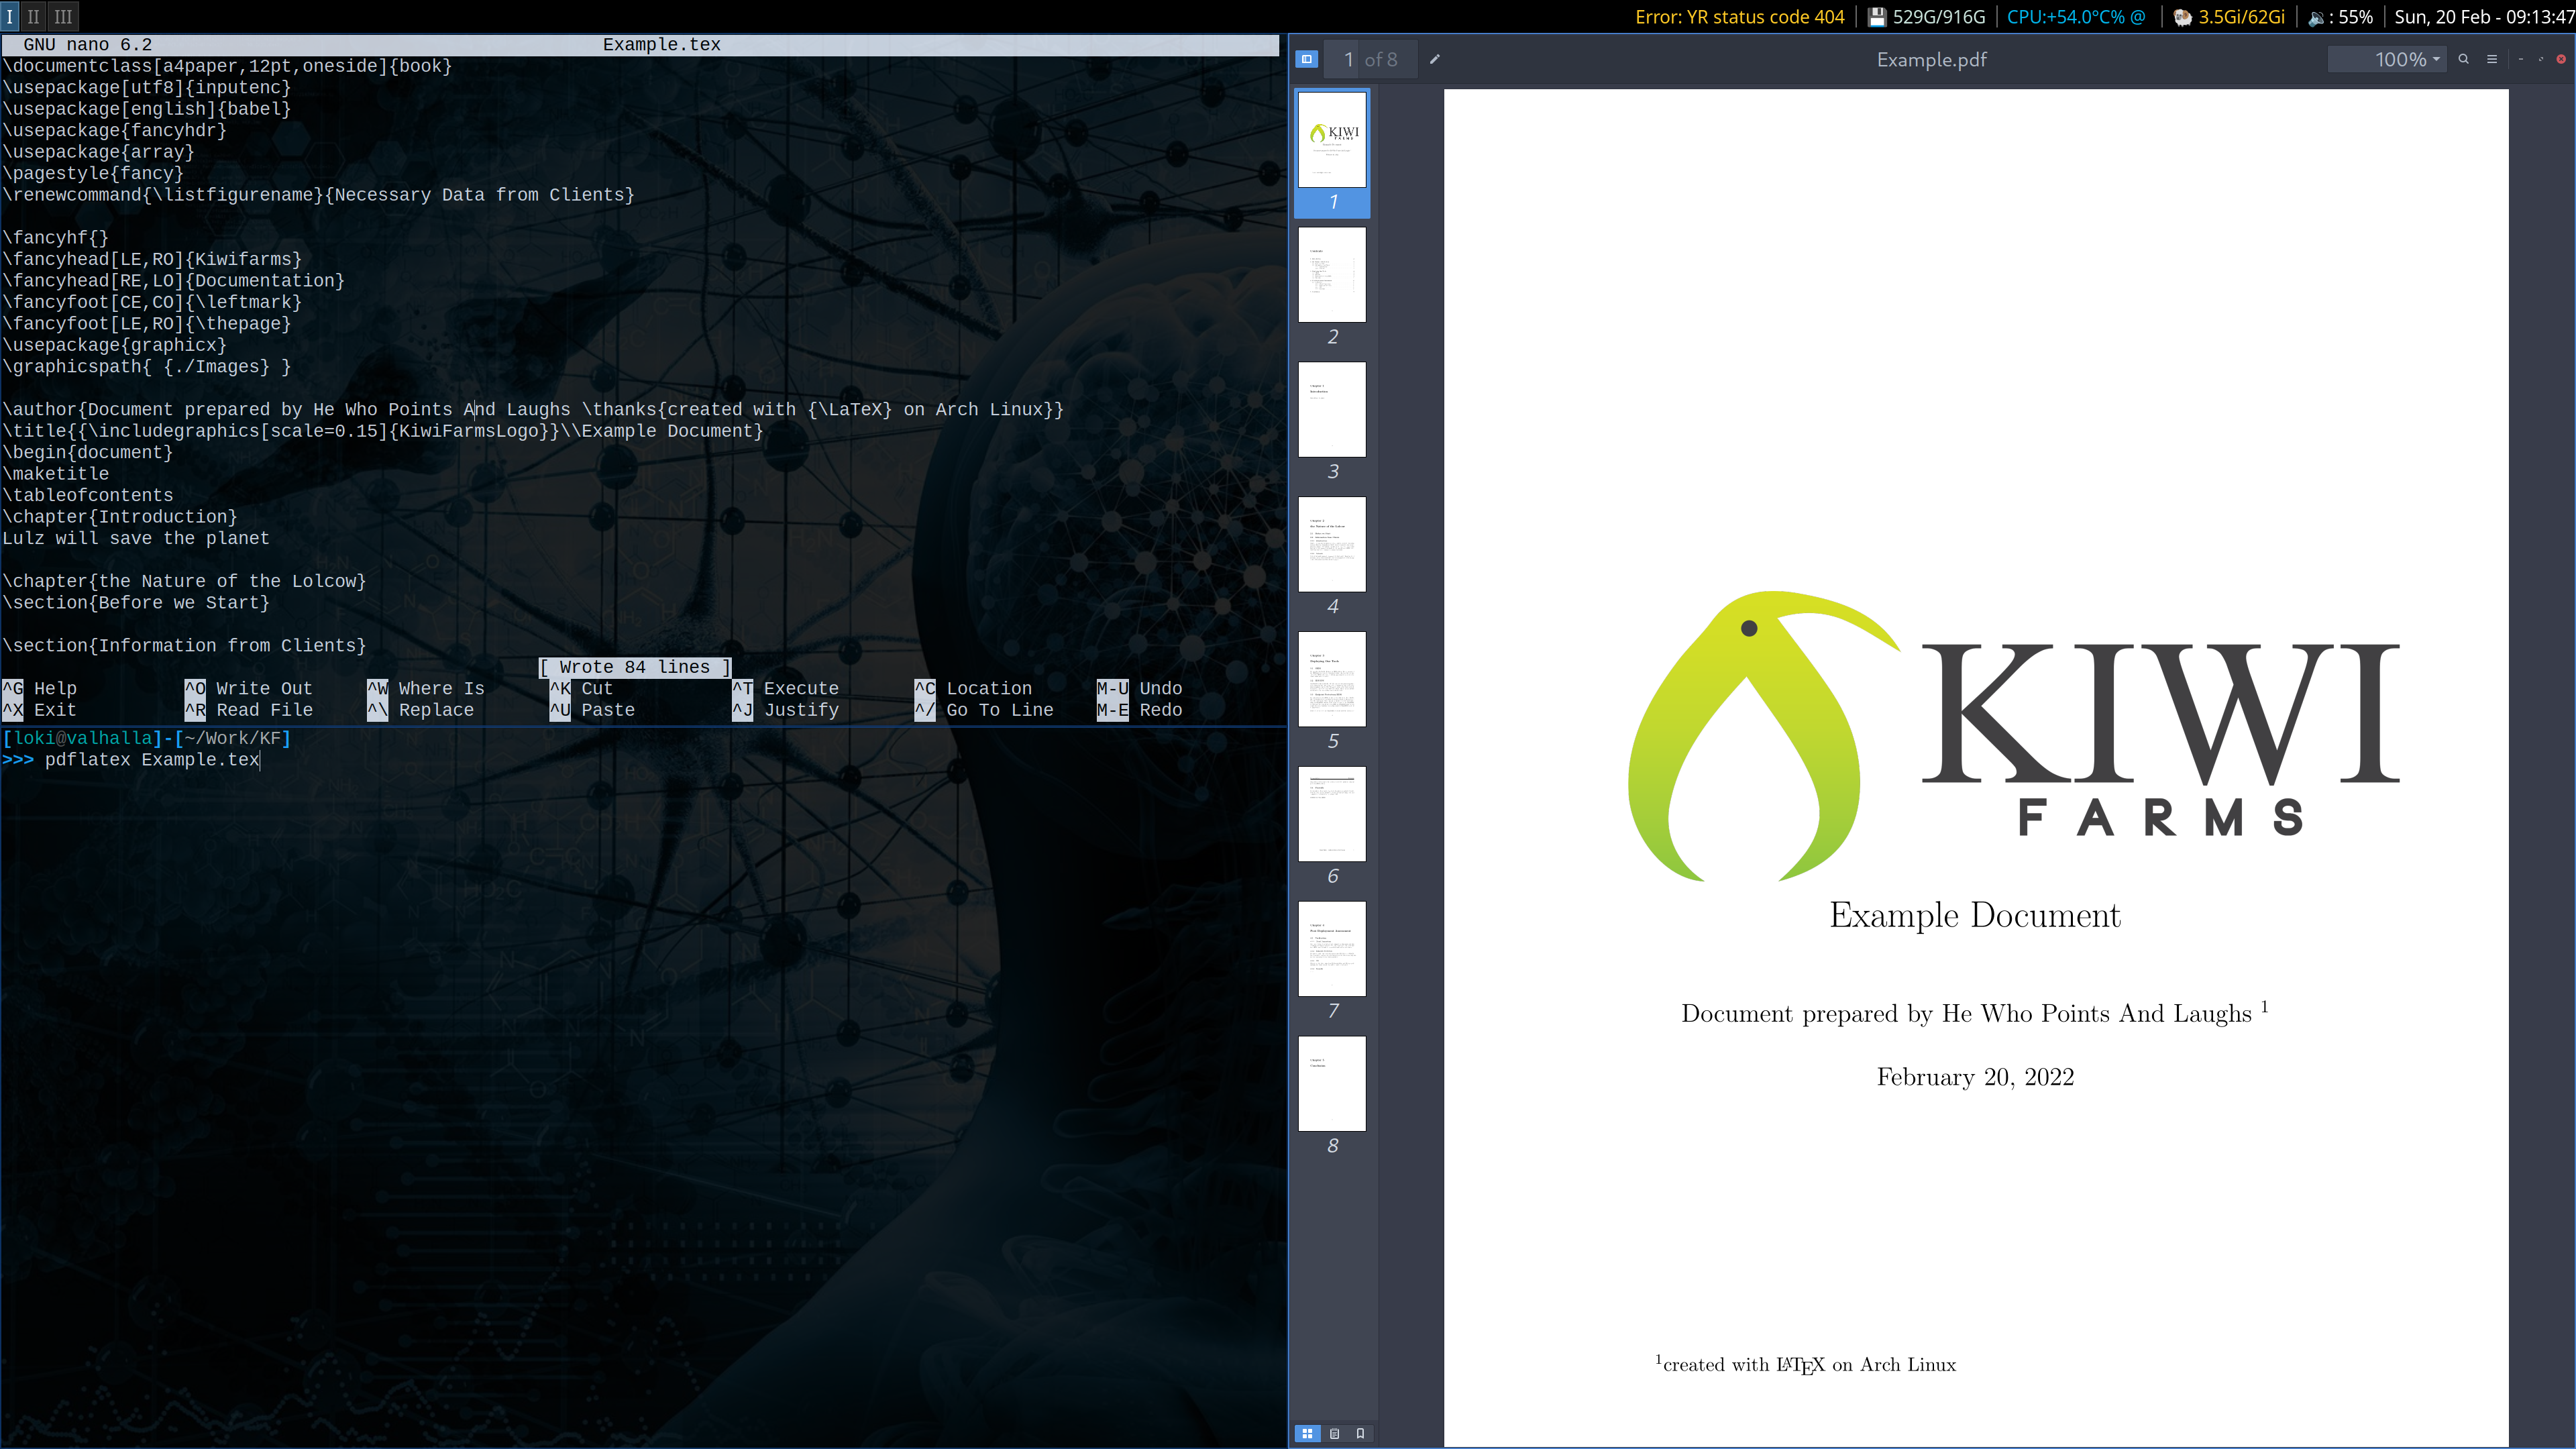Click ^G Help in nano
The height and width of the screenshot is (1449, 2576).
pyautogui.click(x=40, y=688)
